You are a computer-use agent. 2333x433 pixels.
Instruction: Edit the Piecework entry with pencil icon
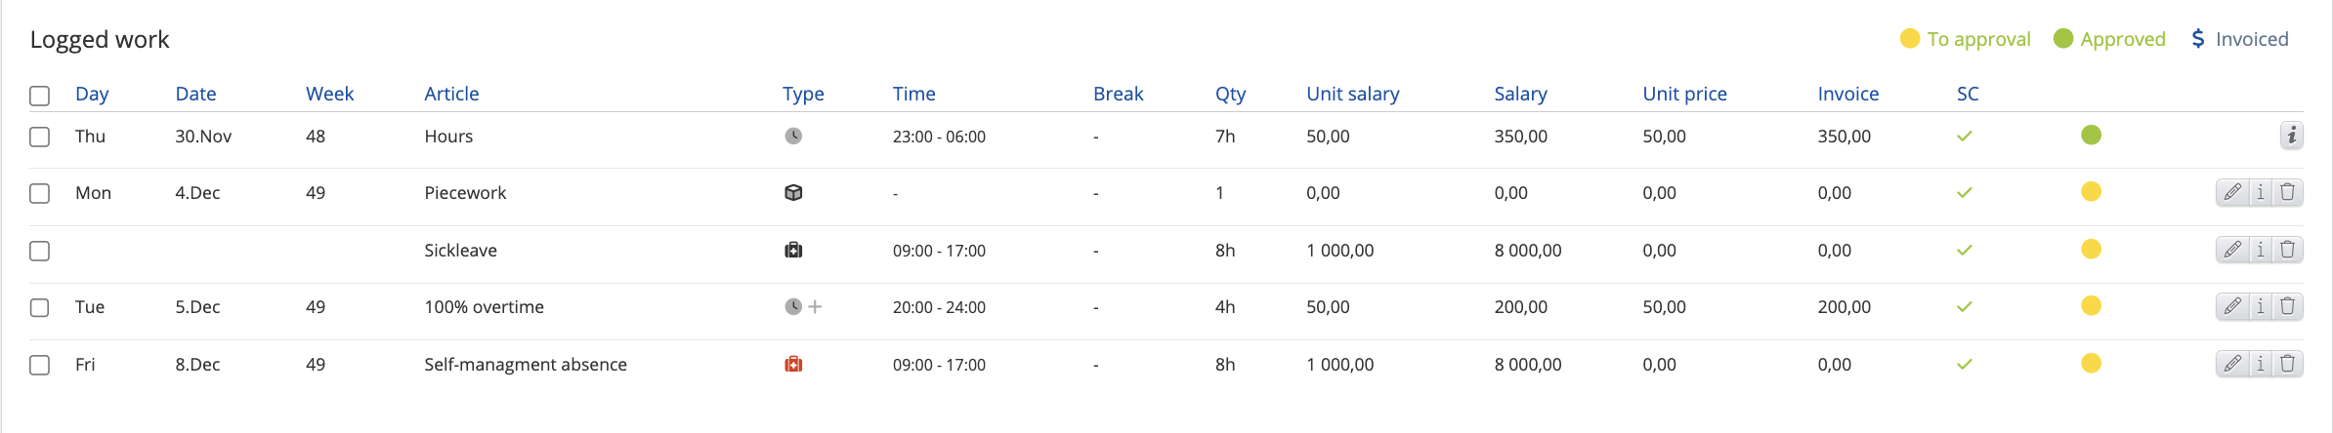click(2232, 192)
